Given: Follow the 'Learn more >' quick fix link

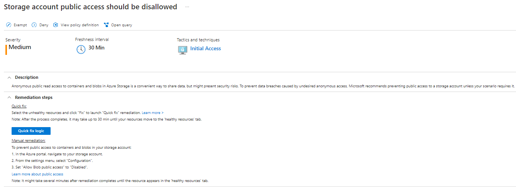Looking at the screenshot, I should pyautogui.click(x=153, y=112).
